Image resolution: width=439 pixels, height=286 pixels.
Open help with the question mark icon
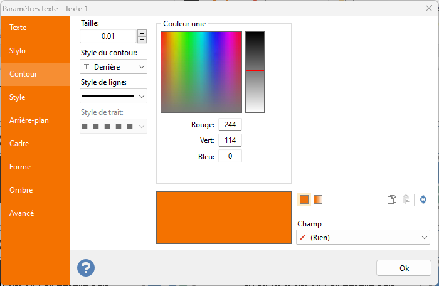coord(86,268)
